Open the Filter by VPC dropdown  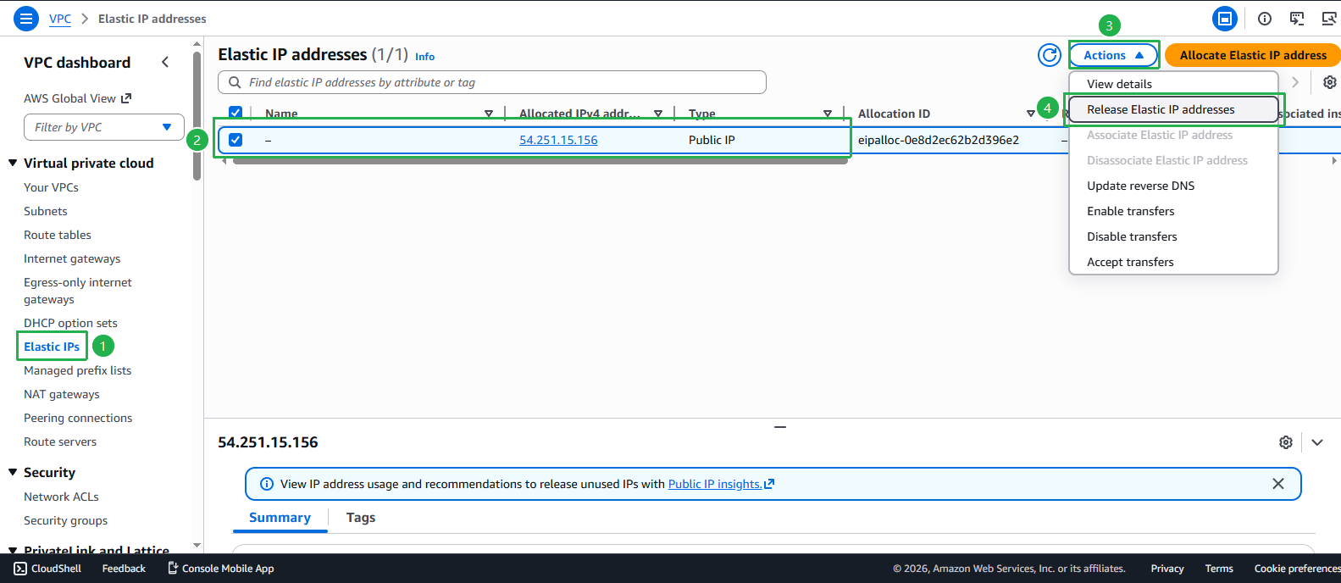tap(104, 127)
